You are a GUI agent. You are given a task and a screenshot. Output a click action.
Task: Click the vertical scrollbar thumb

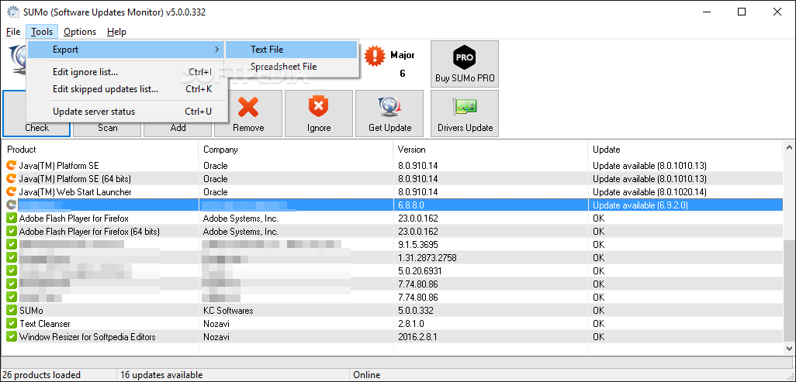point(789,291)
